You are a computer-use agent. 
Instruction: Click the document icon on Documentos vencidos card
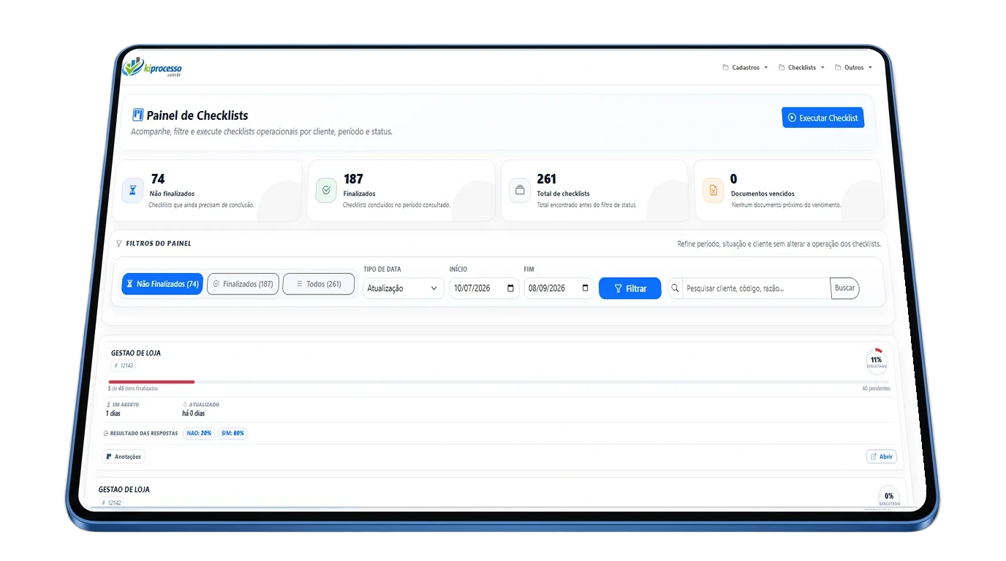(x=714, y=190)
